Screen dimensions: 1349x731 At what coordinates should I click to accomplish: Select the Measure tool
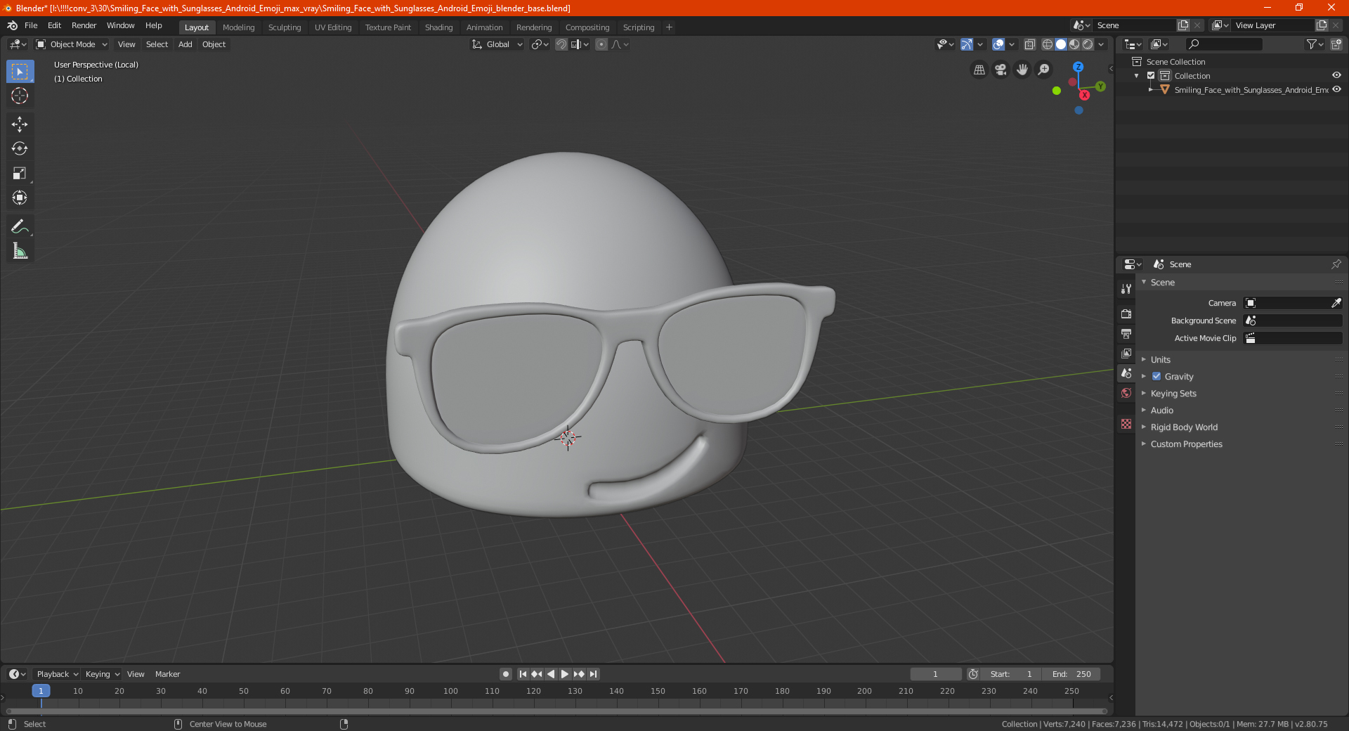20,251
